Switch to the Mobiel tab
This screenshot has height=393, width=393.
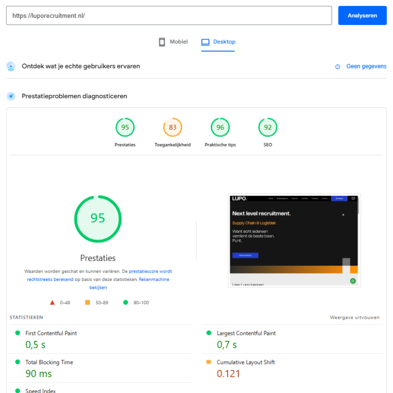tap(173, 42)
